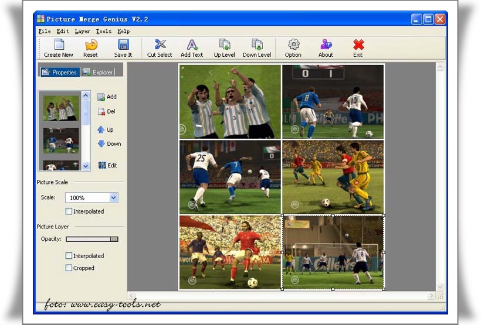Enable Interpolated under Picture Layer

(x=69, y=256)
